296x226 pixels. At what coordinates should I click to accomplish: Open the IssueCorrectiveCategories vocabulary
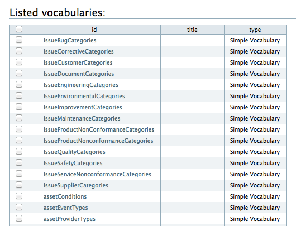[x=79, y=51]
